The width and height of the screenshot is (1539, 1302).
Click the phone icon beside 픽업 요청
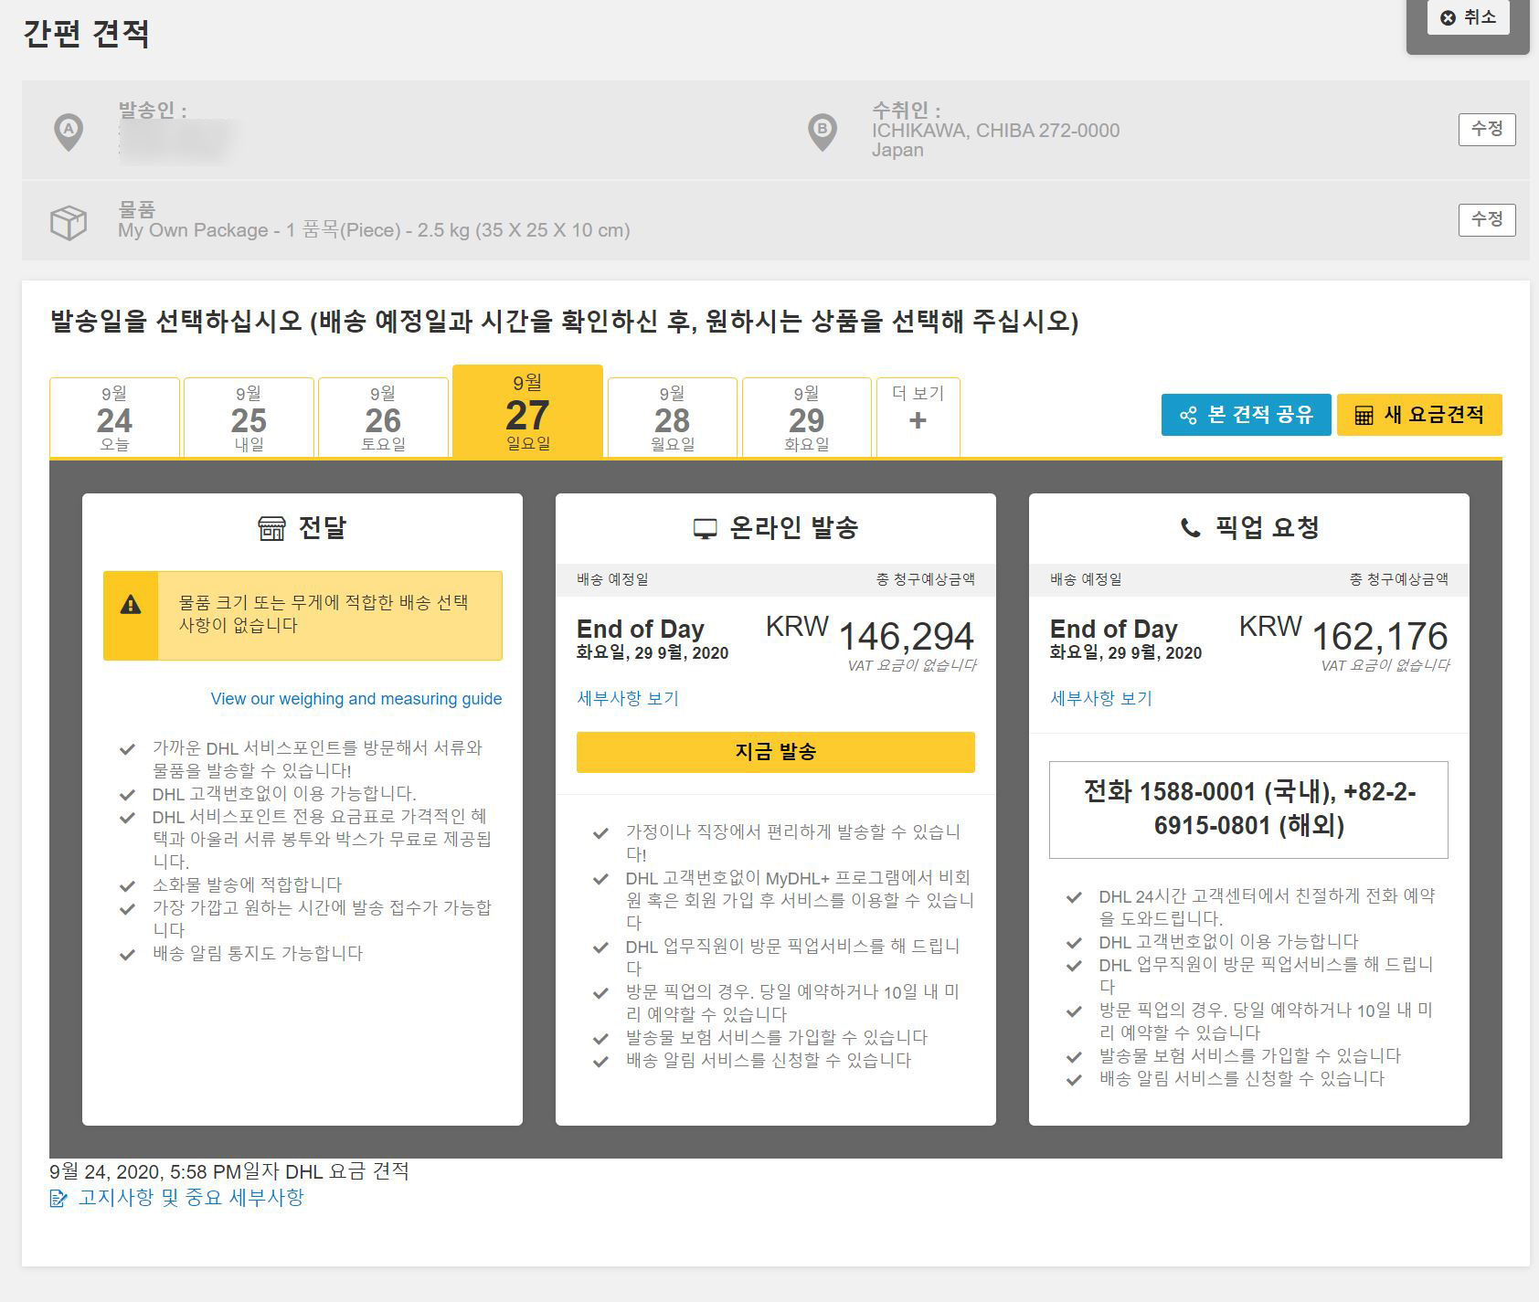tap(1190, 528)
